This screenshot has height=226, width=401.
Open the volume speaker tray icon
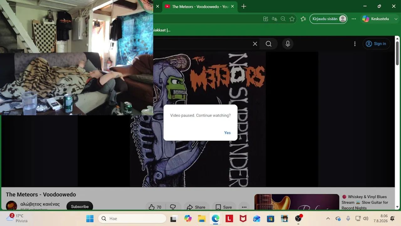366,218
